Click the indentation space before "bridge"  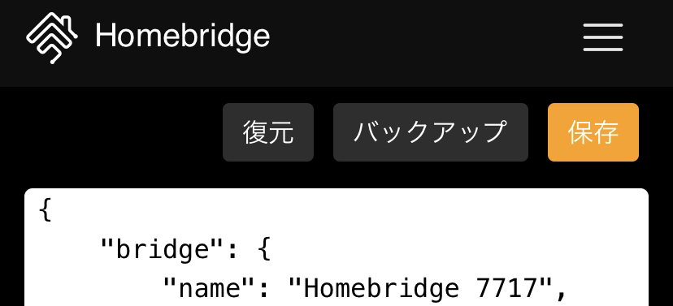pyautogui.click(x=70, y=249)
